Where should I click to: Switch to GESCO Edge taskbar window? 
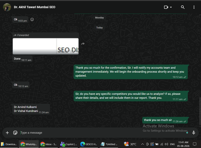pyautogui.click(x=88, y=144)
